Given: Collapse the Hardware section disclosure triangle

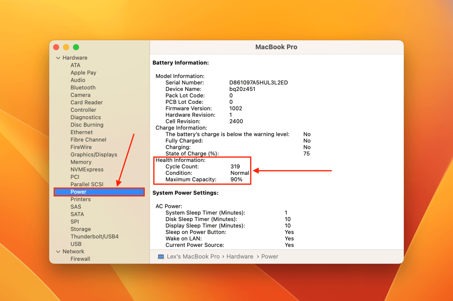Looking at the screenshot, I should (x=58, y=58).
